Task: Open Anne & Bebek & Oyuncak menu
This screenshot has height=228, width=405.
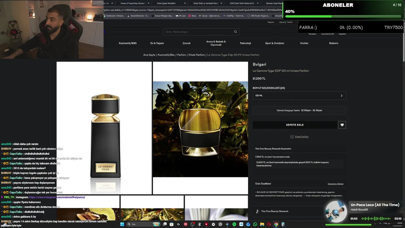Action: pyautogui.click(x=216, y=43)
